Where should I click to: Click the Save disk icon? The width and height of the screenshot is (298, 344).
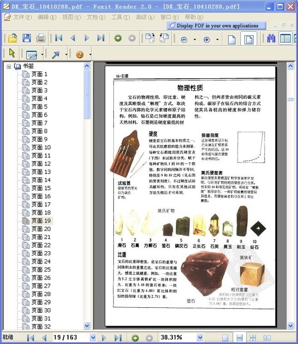click(x=26, y=39)
